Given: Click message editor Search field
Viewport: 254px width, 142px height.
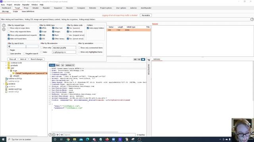Looking at the screenshot, I should tap(100, 135).
